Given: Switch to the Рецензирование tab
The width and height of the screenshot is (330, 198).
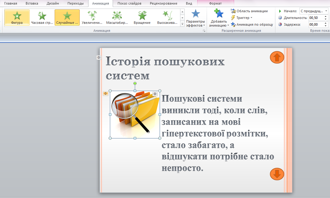Looking at the screenshot, I should (x=164, y=3).
